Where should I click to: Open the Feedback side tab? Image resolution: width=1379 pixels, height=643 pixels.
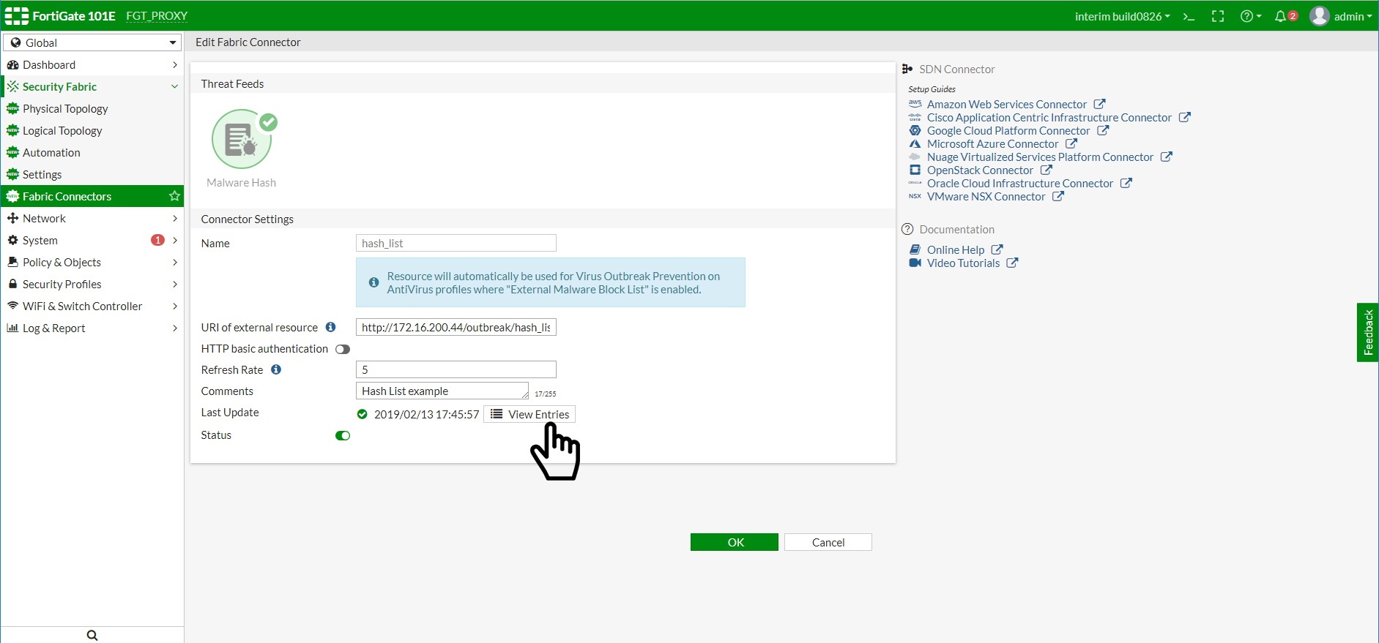[1368, 332]
